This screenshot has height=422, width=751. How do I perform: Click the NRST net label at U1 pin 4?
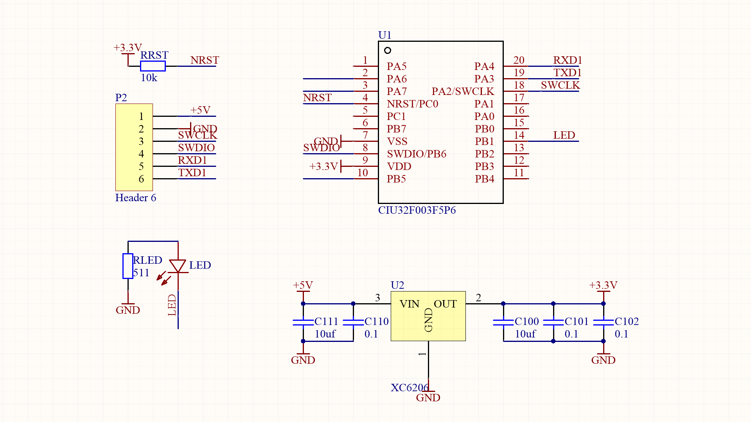tap(317, 98)
